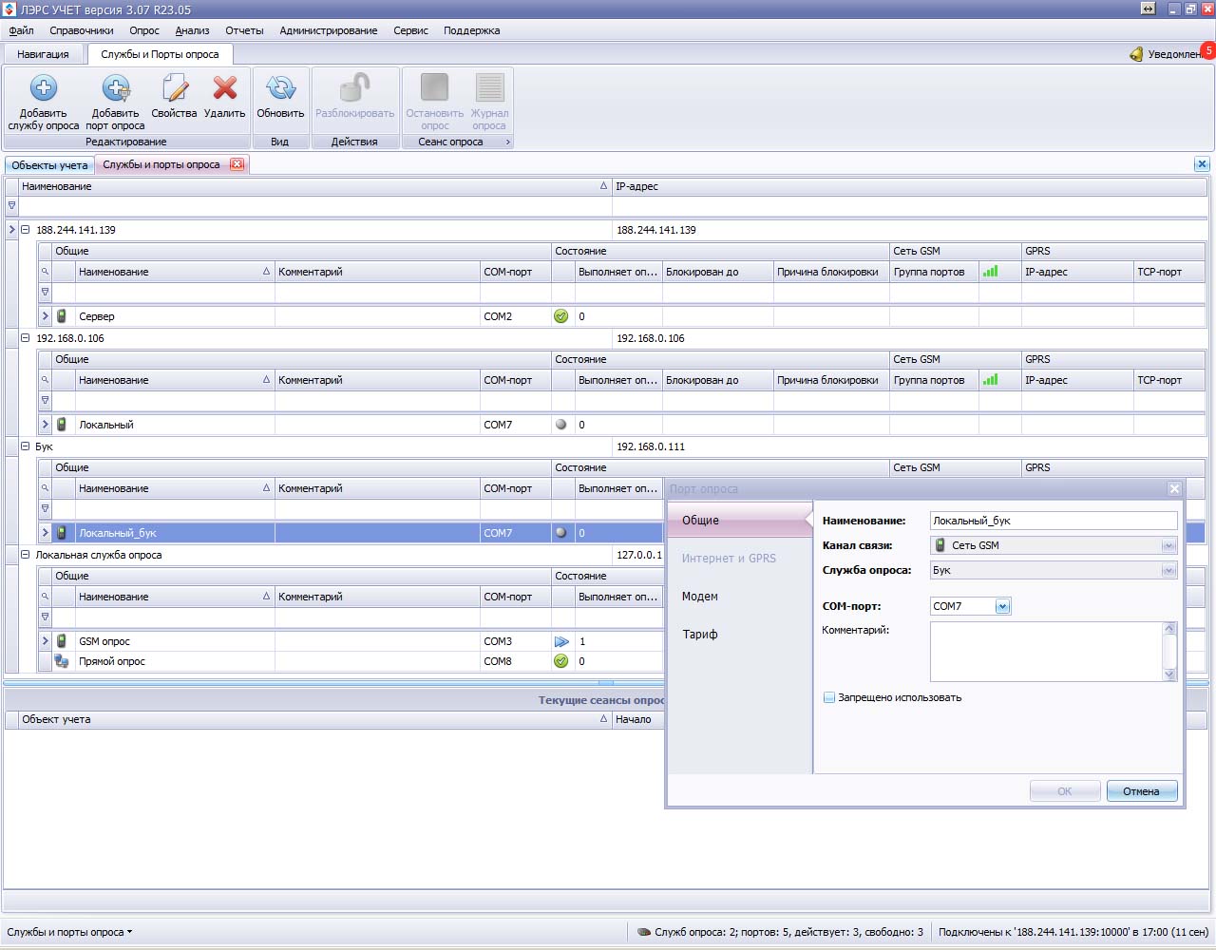Viewport: 1216px width, 950px height.
Task: Expand the Сервер port row
Action: [45, 316]
